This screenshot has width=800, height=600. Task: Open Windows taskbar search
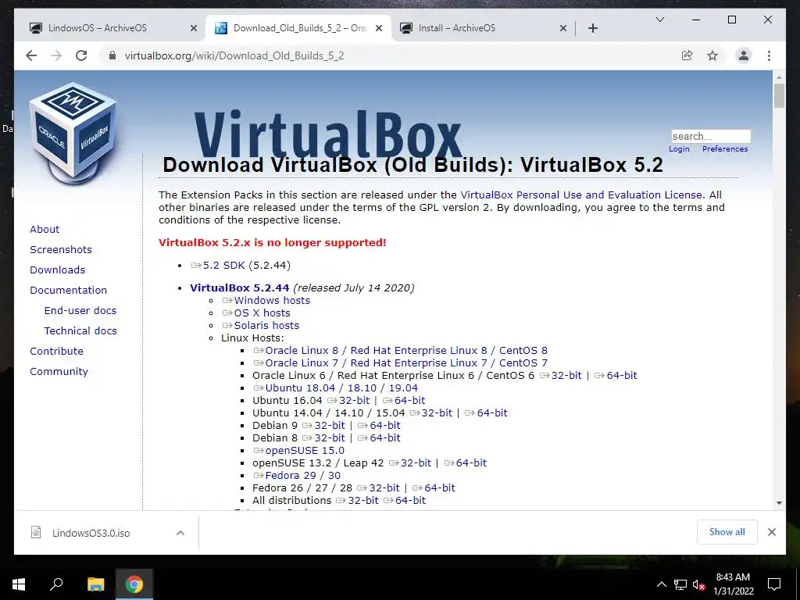[x=56, y=584]
